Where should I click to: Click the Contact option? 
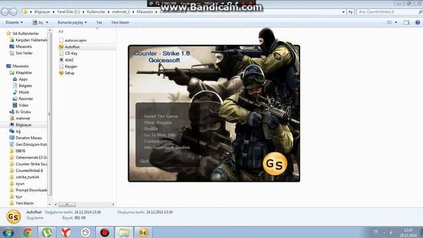pos(151,141)
